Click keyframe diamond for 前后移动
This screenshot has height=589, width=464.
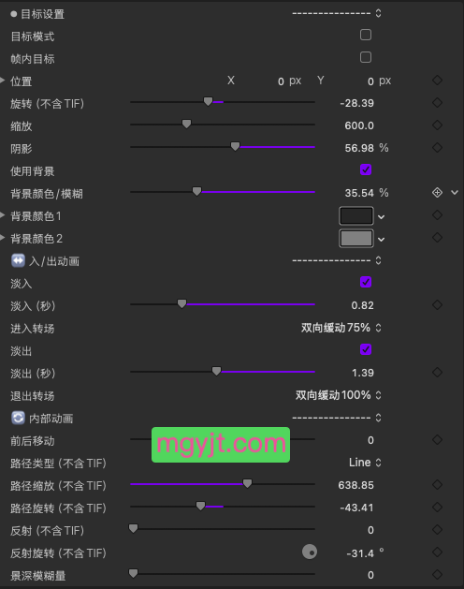tap(437, 440)
